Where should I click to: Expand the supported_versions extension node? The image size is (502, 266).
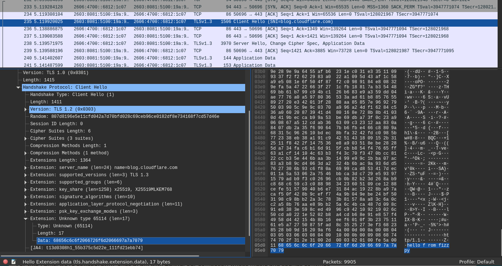click(x=26, y=175)
